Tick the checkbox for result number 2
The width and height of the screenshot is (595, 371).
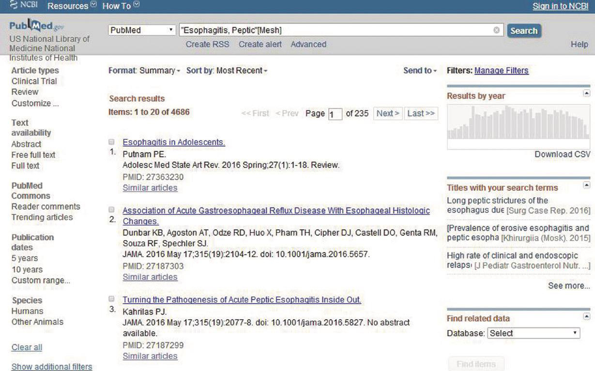point(111,210)
